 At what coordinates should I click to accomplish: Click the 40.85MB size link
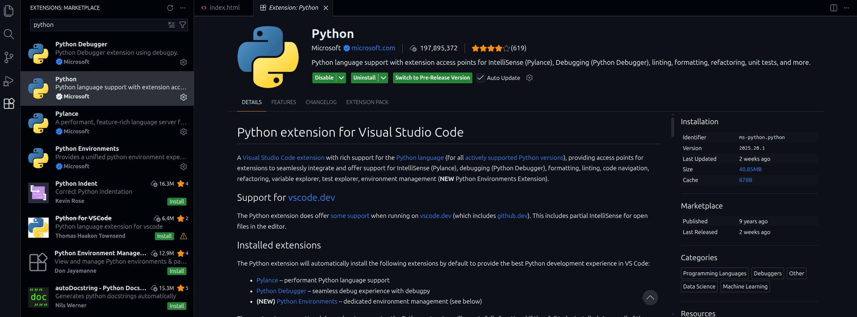point(750,169)
